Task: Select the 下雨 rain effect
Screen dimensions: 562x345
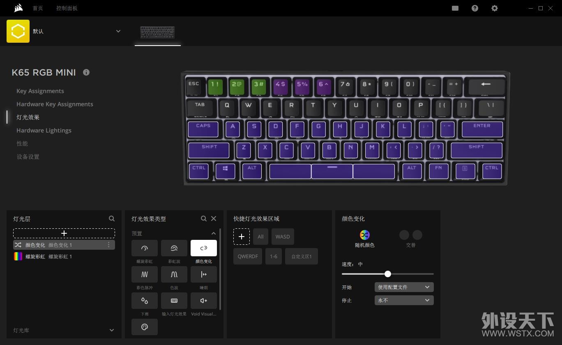Action: click(145, 301)
